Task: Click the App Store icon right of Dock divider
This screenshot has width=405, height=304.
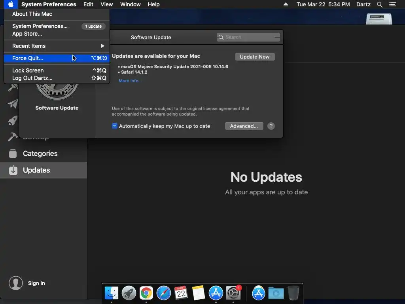Action: [259, 293]
